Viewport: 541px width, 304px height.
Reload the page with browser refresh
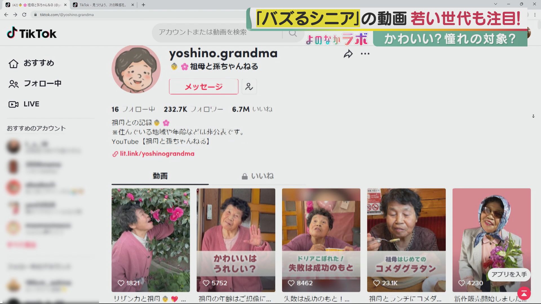(x=24, y=15)
